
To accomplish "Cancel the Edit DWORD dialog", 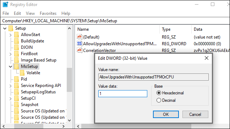I will tap(195, 114).
